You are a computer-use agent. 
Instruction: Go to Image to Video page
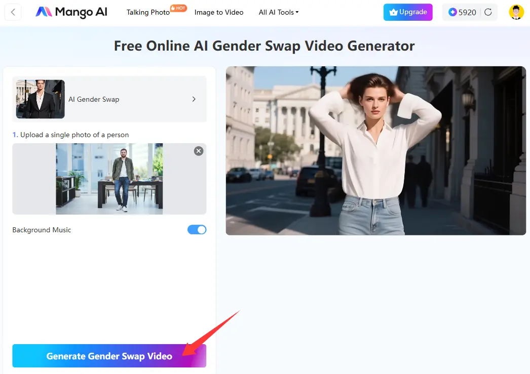(219, 12)
